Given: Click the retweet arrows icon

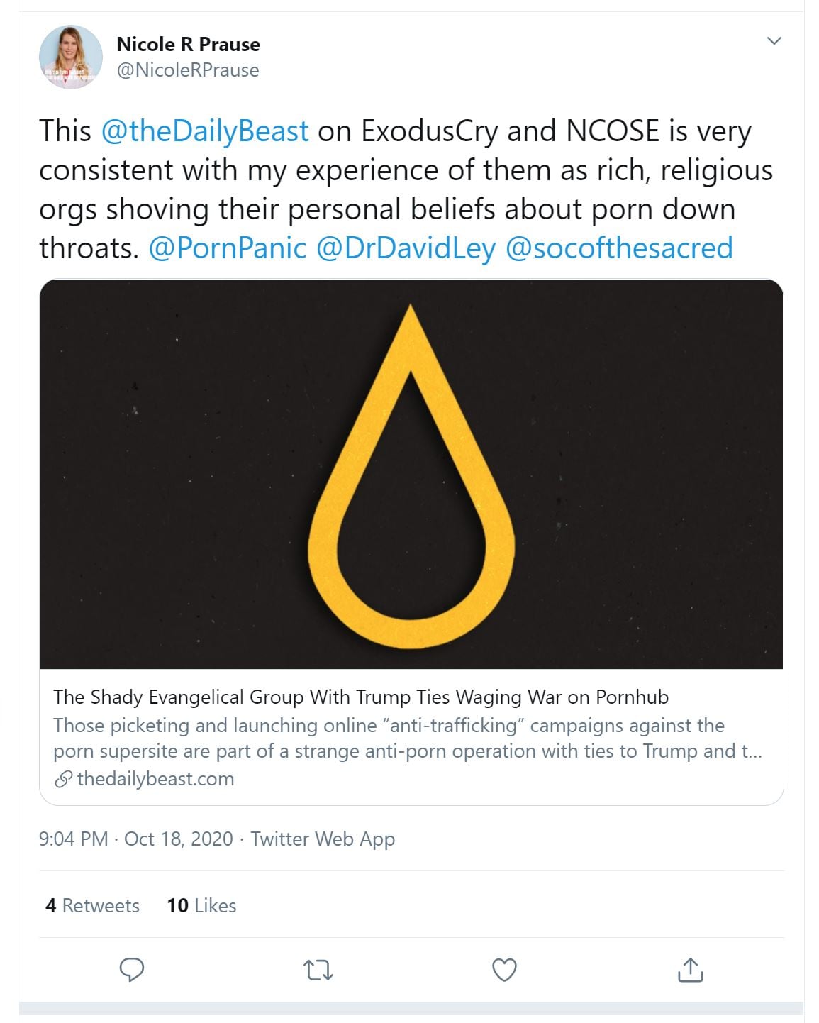Looking at the screenshot, I should point(318,970).
